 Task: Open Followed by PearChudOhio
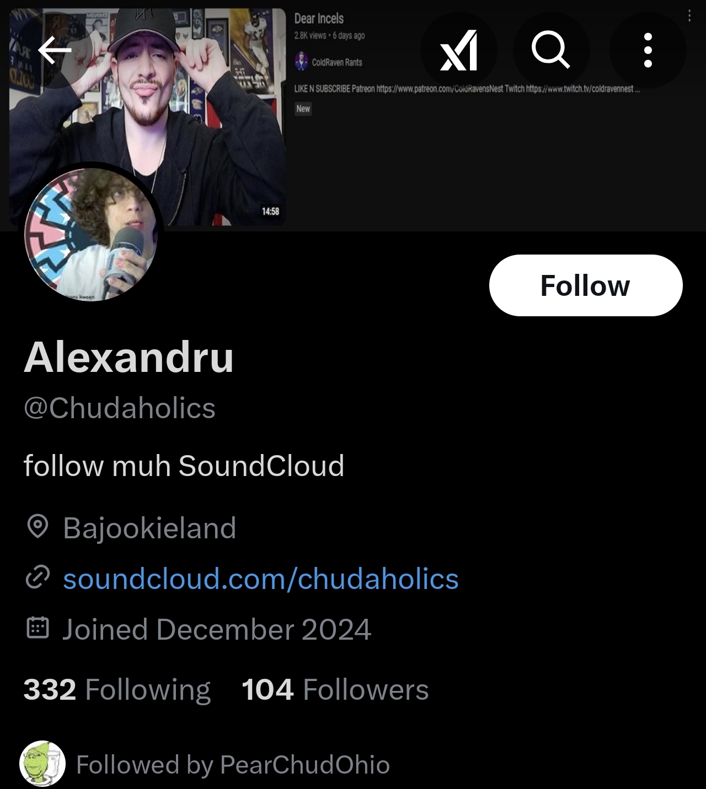(x=233, y=765)
